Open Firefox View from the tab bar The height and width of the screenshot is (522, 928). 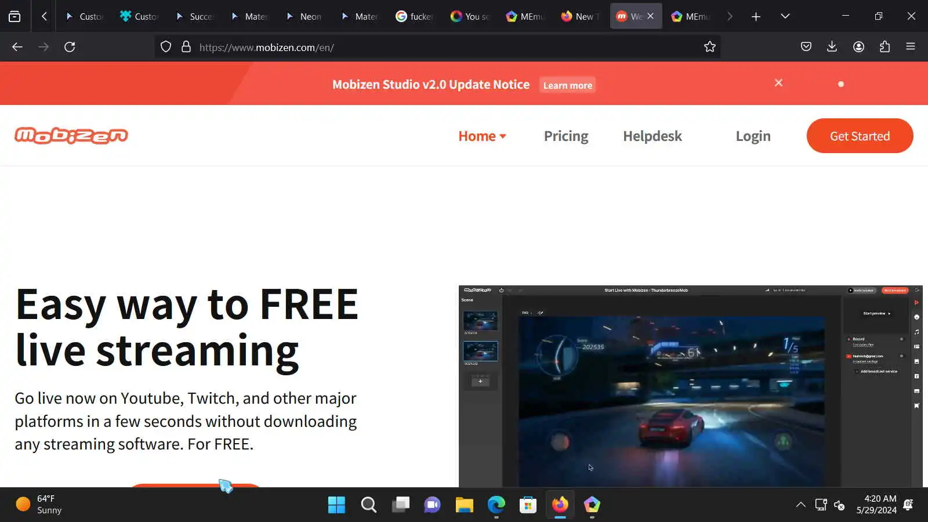tap(14, 16)
